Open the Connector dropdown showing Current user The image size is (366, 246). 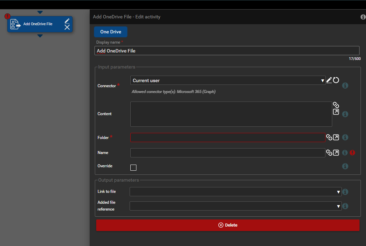pyautogui.click(x=228, y=80)
